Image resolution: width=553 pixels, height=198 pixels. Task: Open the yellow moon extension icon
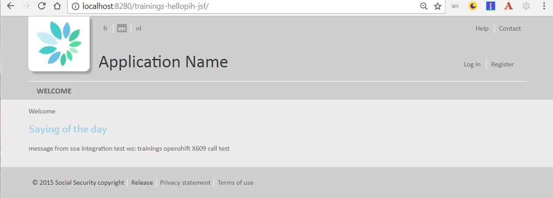click(473, 6)
